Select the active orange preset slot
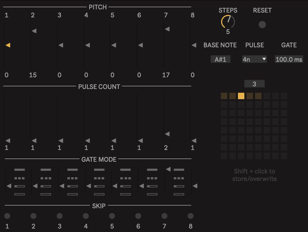 [241, 96]
